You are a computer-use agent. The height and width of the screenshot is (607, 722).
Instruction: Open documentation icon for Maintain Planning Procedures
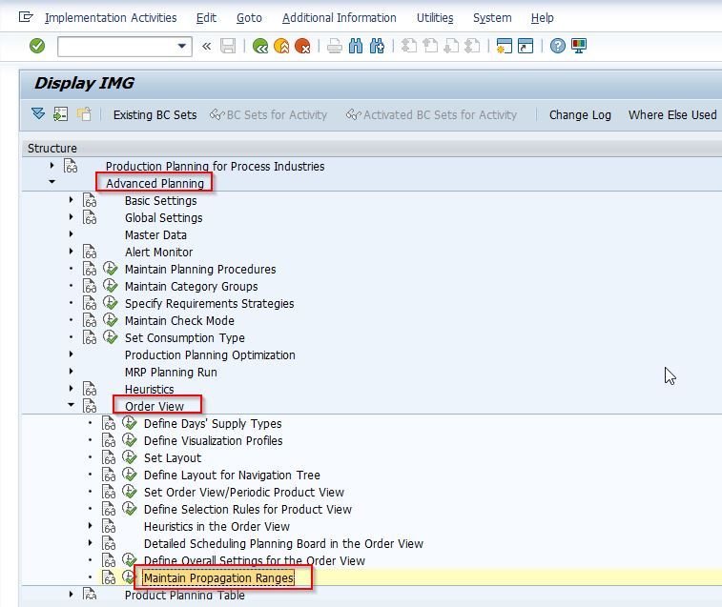[90, 269]
